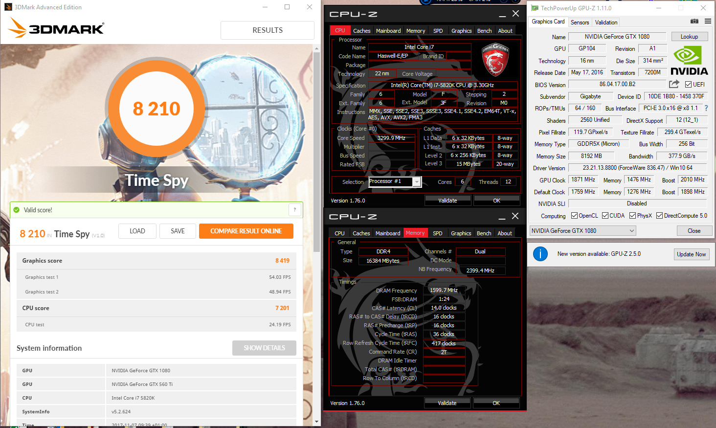Open the GPU-Z hamburger menu icon
The height and width of the screenshot is (428, 716).
708,21
